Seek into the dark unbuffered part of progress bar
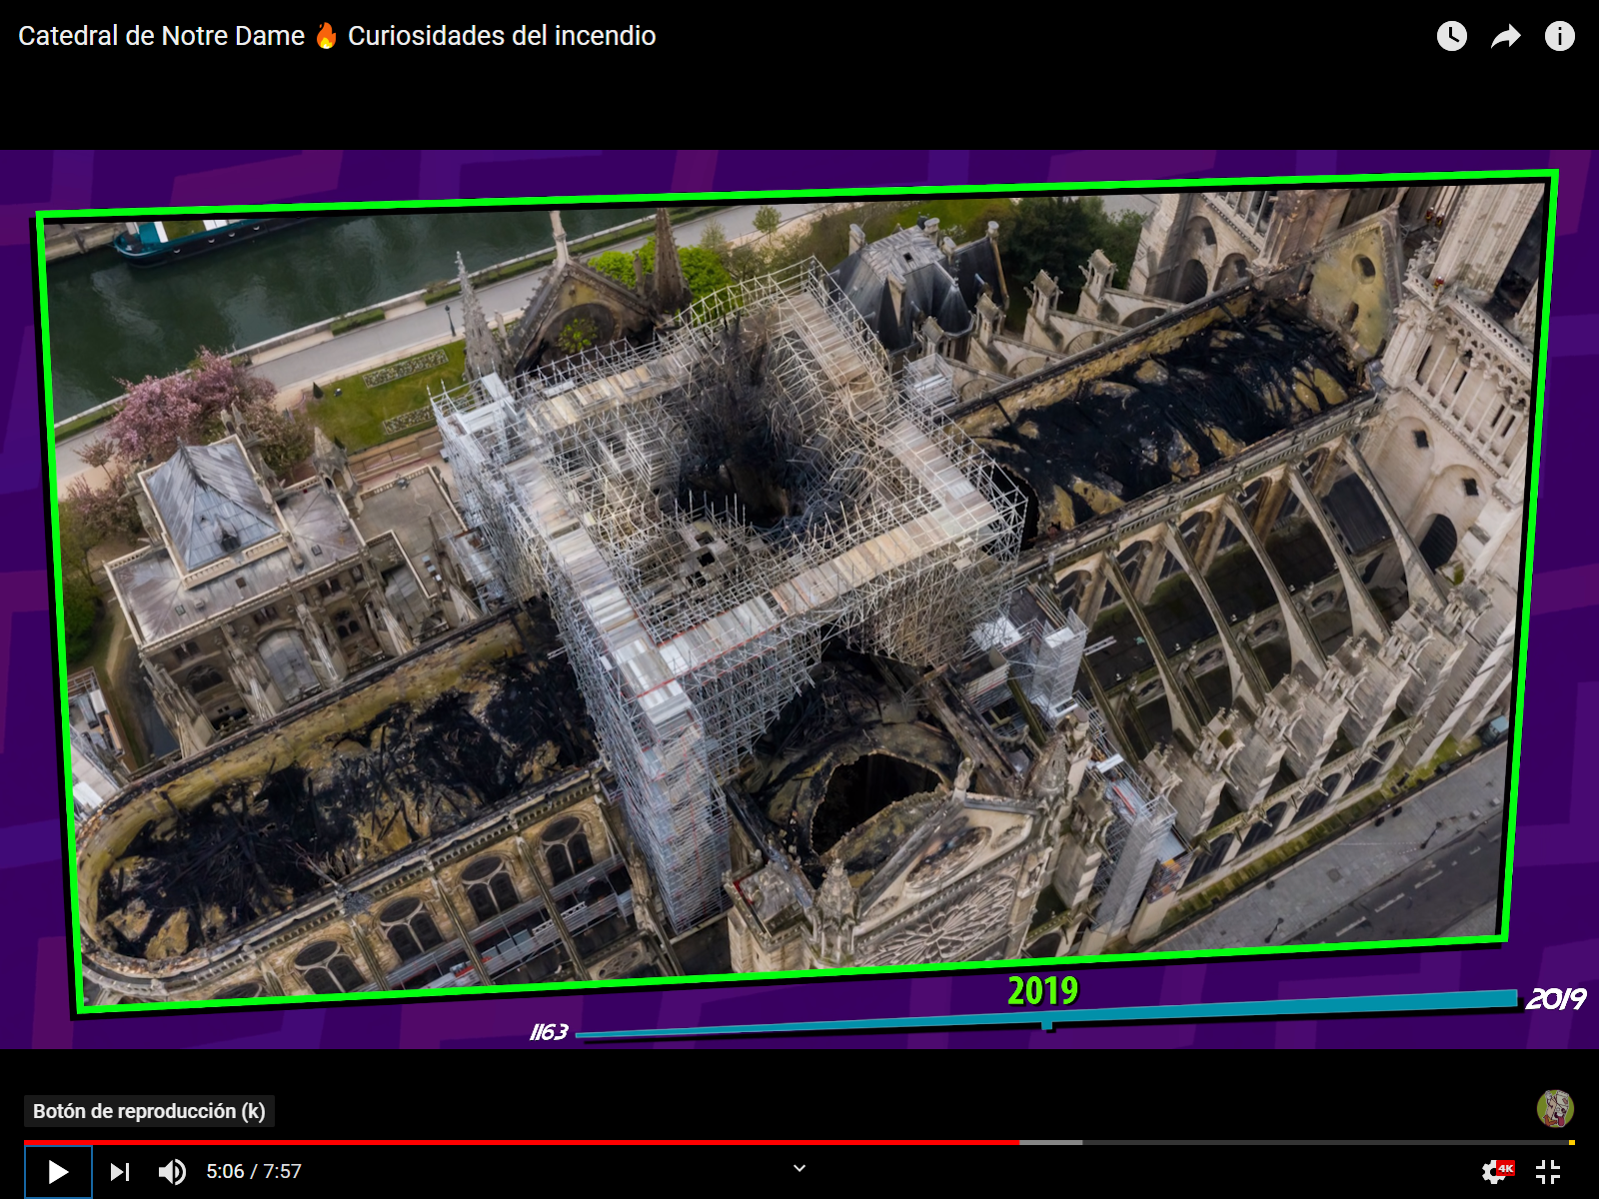Viewport: 1599px width, 1199px height. 1319,1142
